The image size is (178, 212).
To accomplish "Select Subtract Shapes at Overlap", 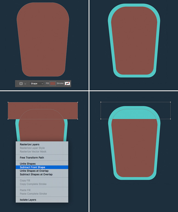I will pyautogui.click(x=42, y=174).
